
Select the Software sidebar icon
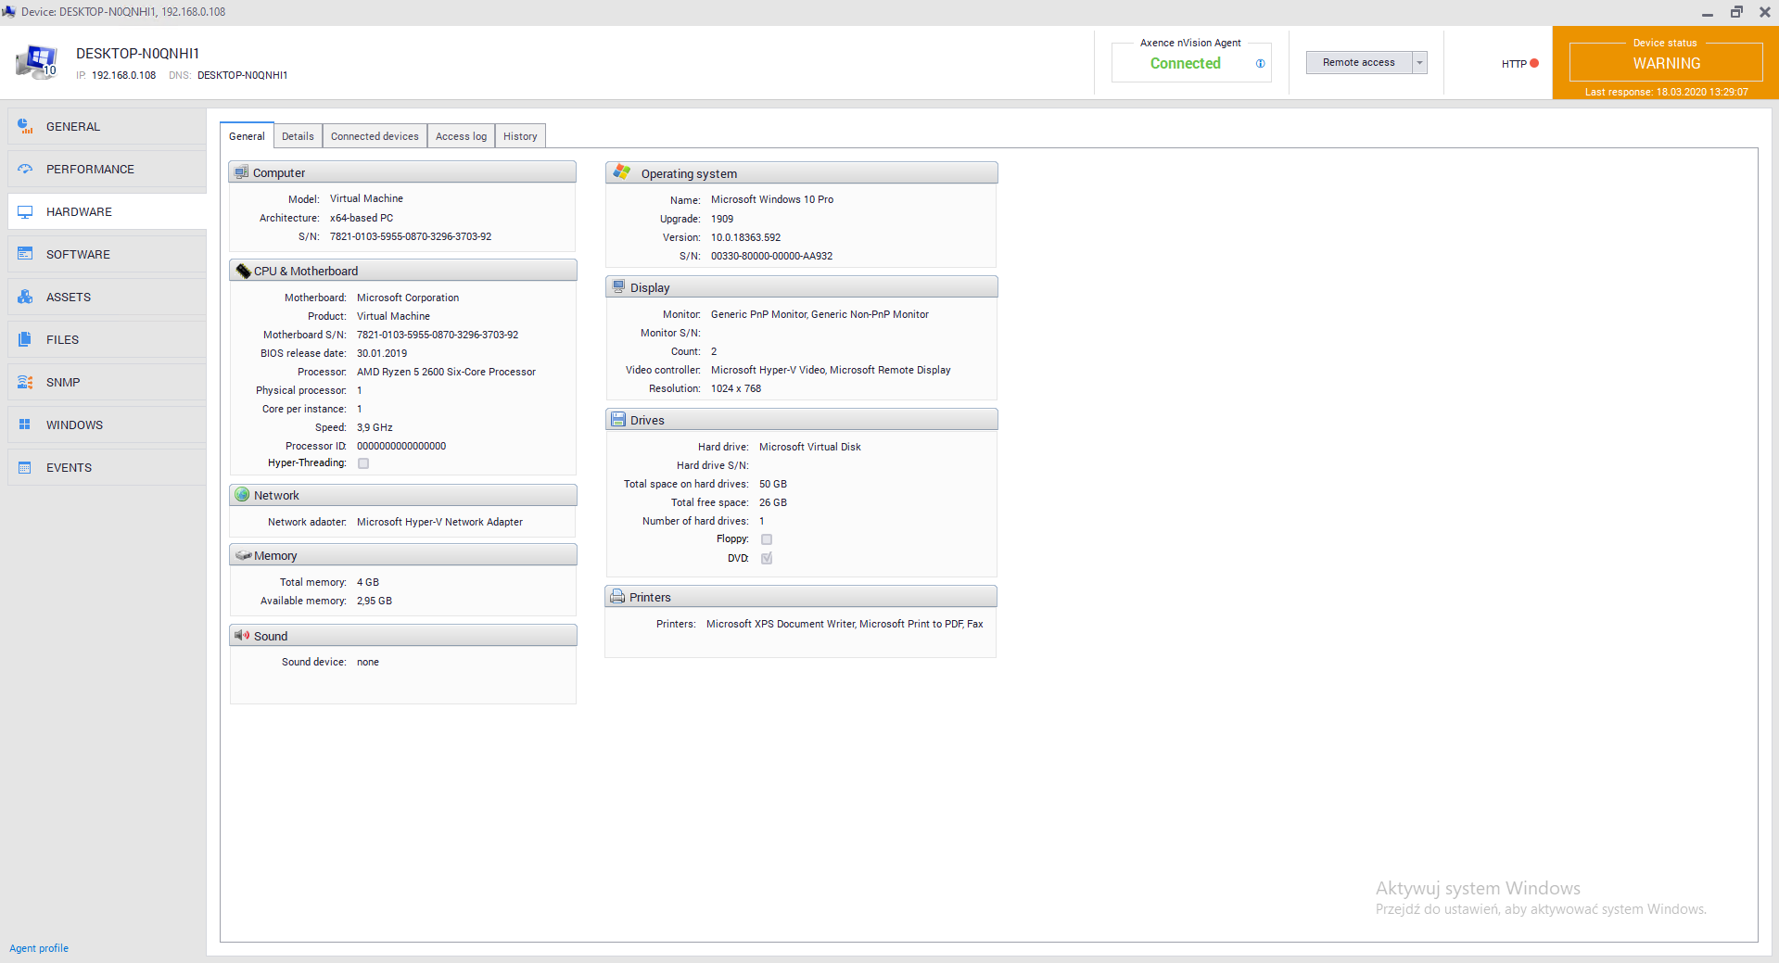pyautogui.click(x=25, y=254)
